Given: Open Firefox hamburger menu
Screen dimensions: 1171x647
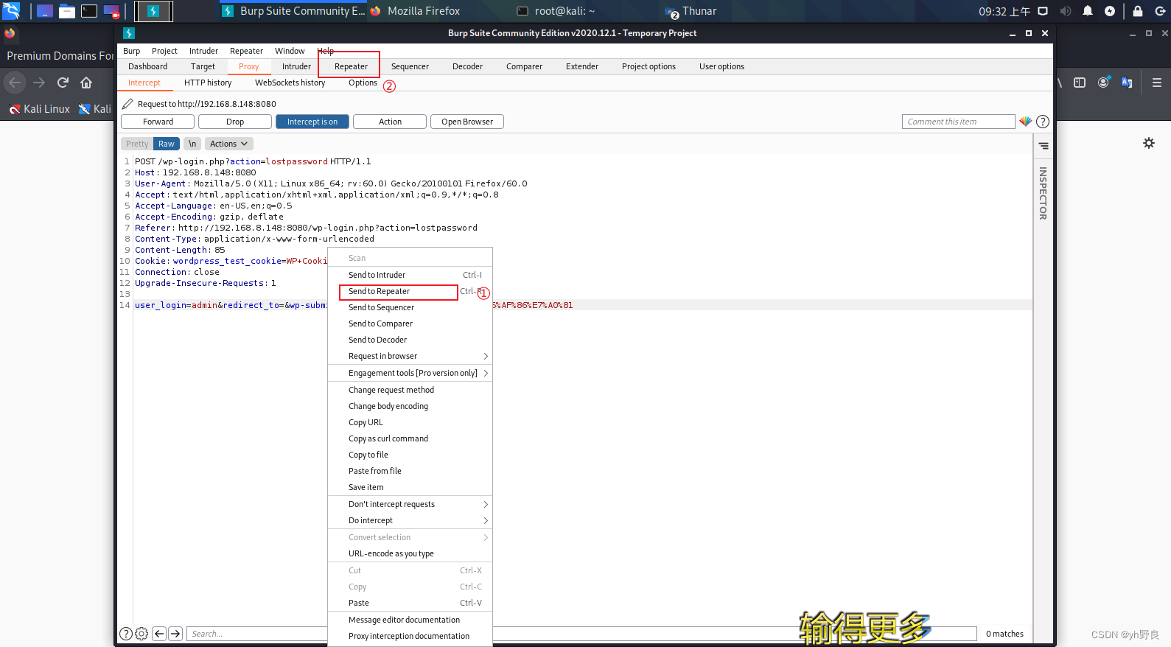Looking at the screenshot, I should click(x=1157, y=83).
